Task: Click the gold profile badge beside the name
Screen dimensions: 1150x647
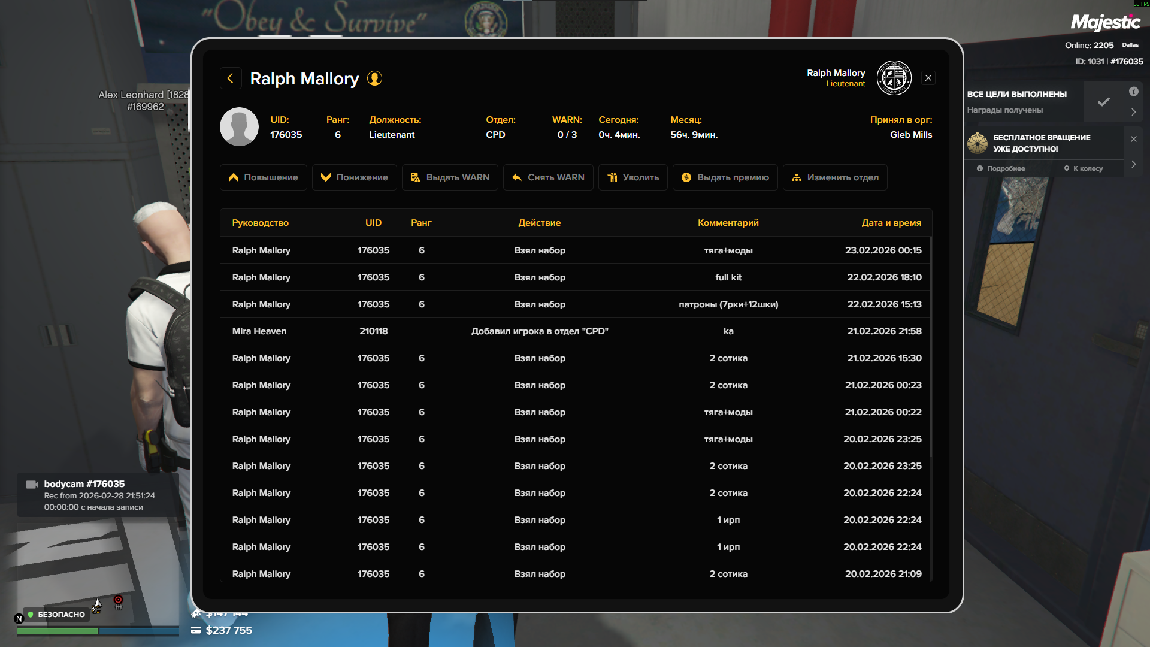Action: pos(374,78)
